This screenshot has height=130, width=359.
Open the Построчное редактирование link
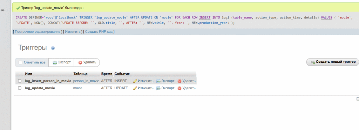click(x=38, y=32)
